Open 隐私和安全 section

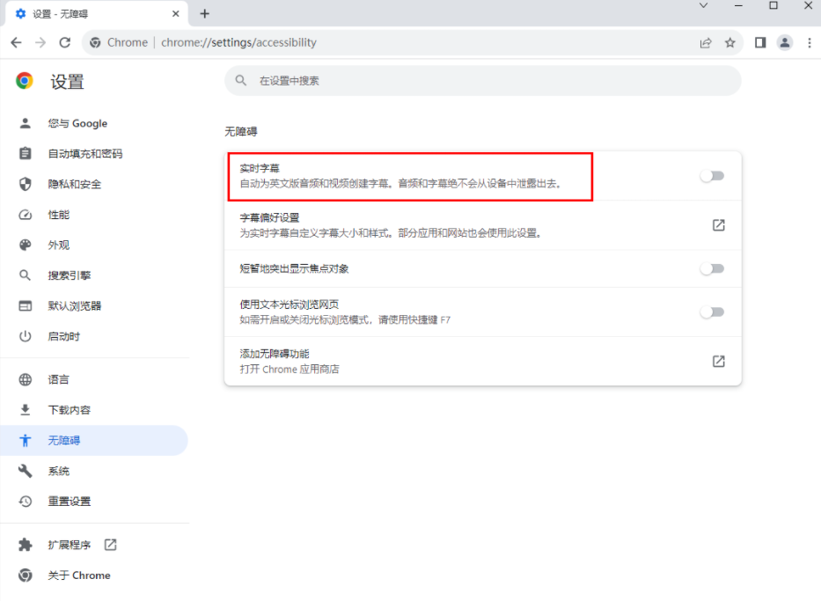point(94,184)
